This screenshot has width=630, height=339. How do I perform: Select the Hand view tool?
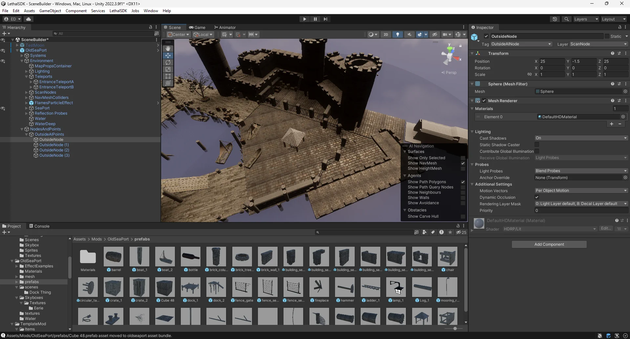pyautogui.click(x=168, y=49)
